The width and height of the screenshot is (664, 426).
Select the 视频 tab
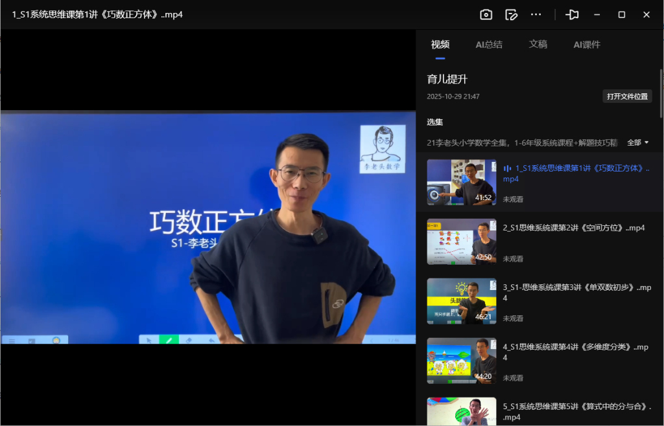[x=440, y=45]
